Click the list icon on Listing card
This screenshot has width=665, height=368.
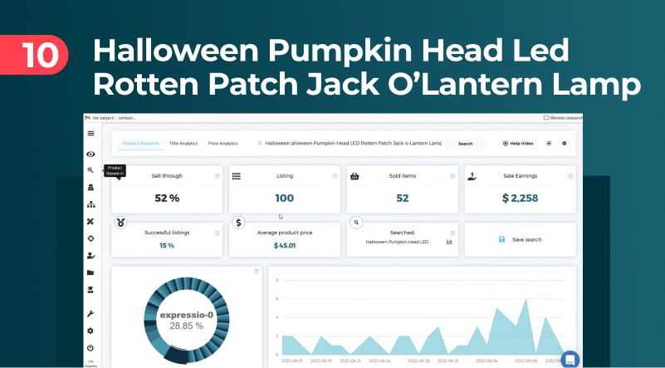[x=237, y=176]
